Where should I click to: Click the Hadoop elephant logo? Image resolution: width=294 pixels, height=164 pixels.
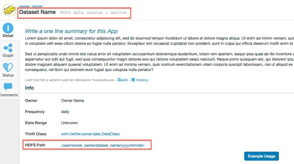pos(9,10)
